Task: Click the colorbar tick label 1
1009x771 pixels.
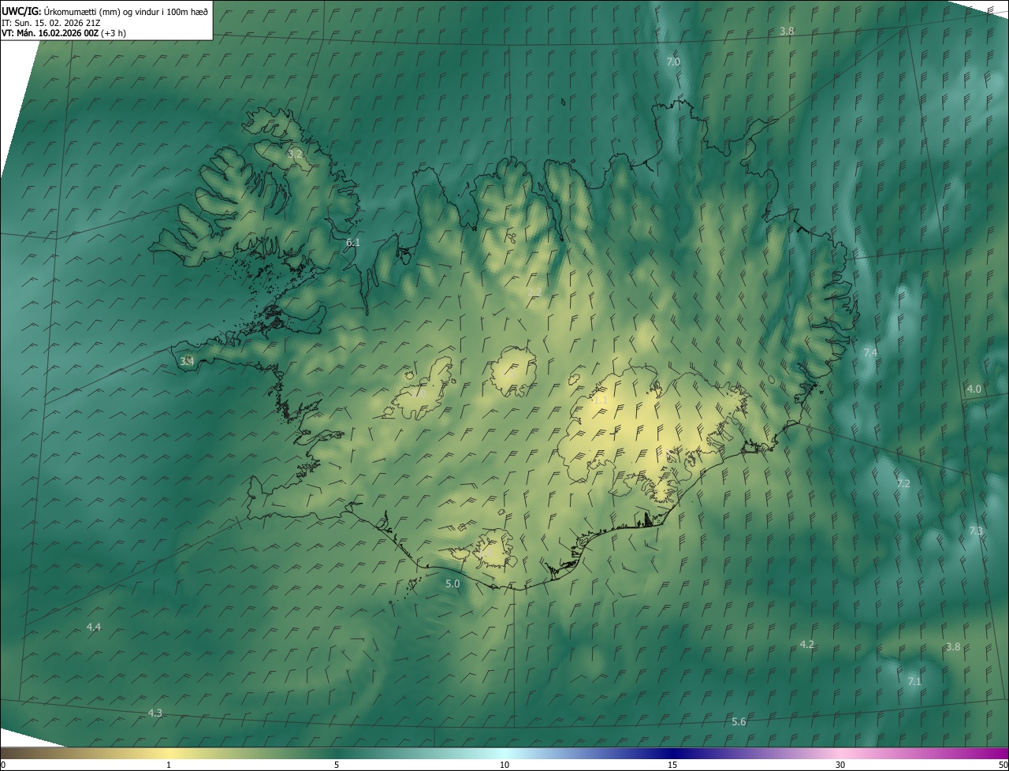Action: click(x=169, y=765)
